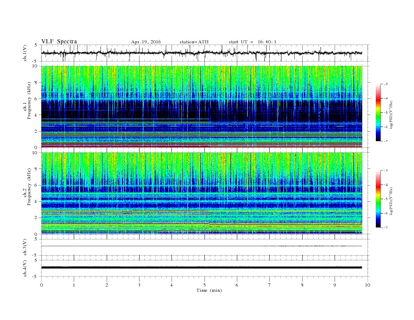Image resolution: width=414 pixels, height=320 pixels.
Task: Click the 'VLF Spectra' title text
Action: pos(59,41)
